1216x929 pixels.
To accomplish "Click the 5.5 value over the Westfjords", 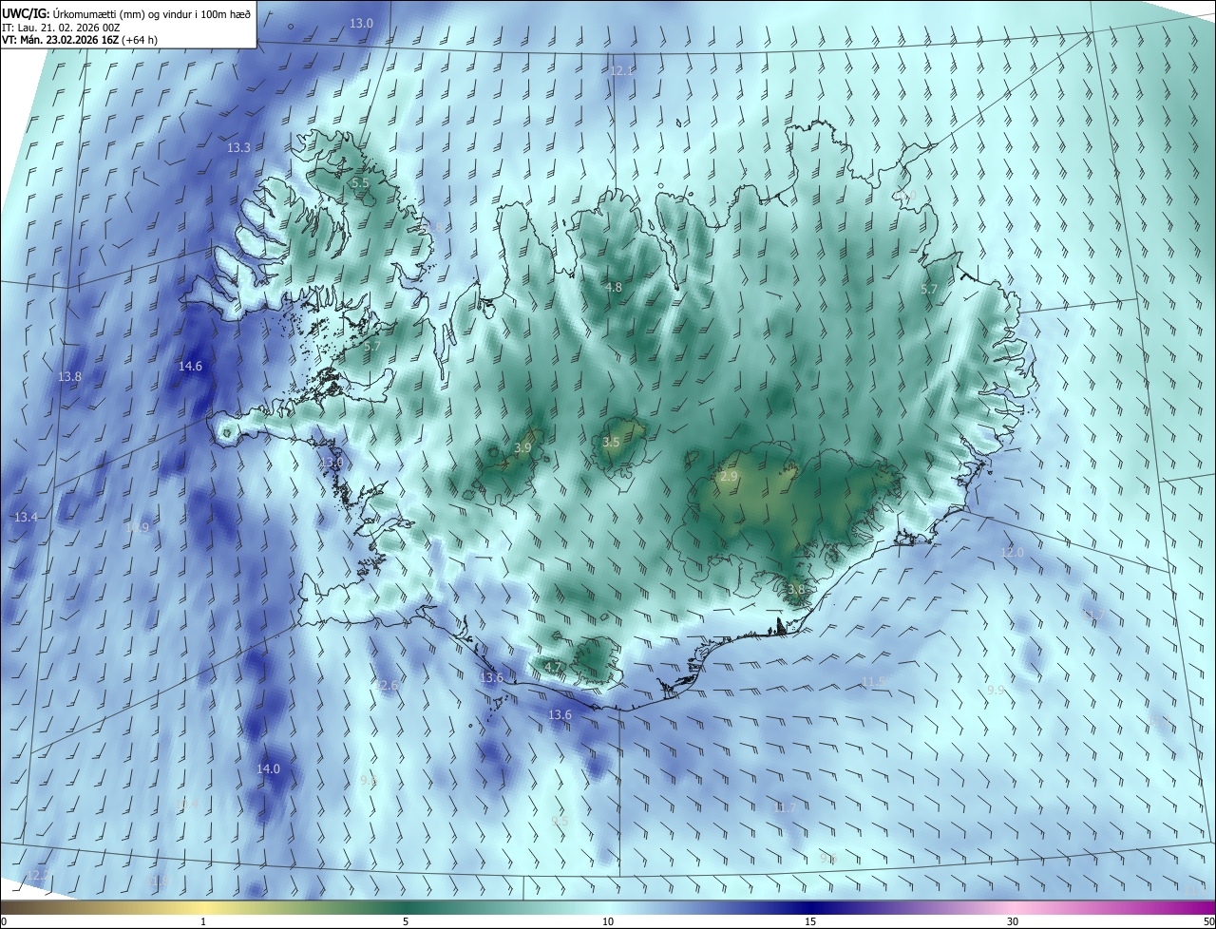I will point(360,182).
